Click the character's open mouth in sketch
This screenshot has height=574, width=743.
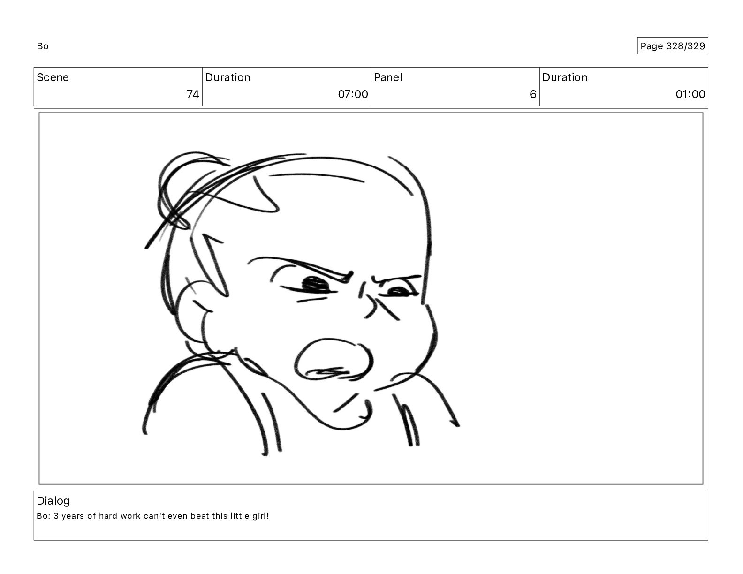[x=334, y=360]
